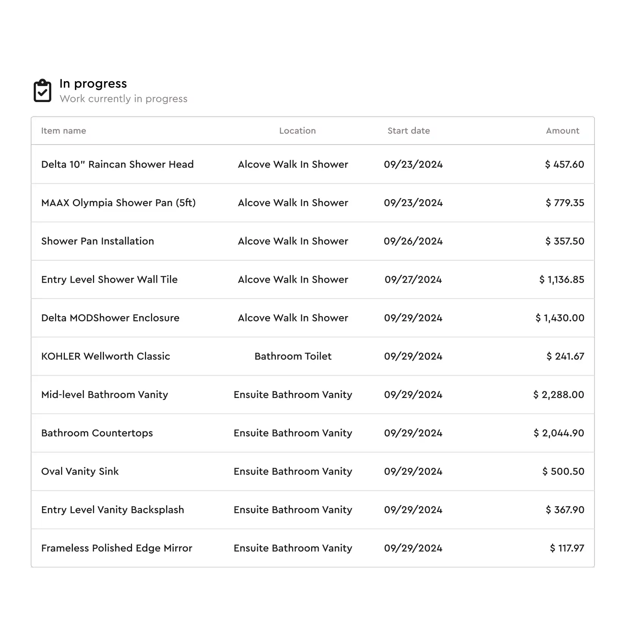Click the $ 357.50 amount
This screenshot has height=626, width=626.
click(x=565, y=241)
